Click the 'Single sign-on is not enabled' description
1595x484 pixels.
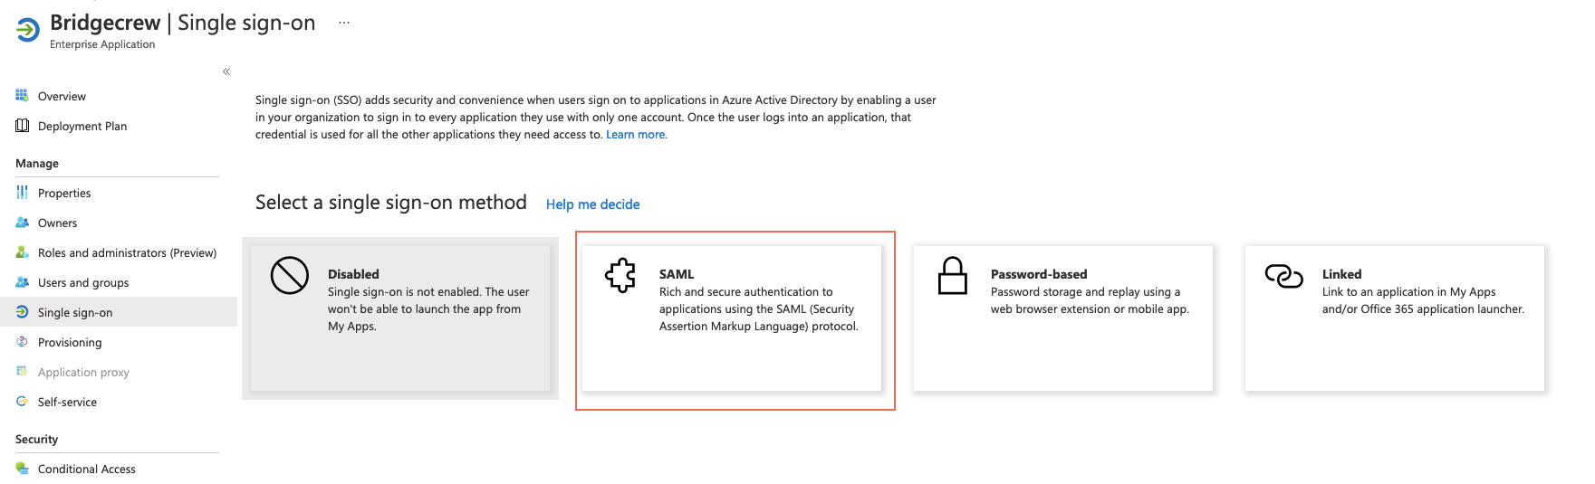(428, 309)
